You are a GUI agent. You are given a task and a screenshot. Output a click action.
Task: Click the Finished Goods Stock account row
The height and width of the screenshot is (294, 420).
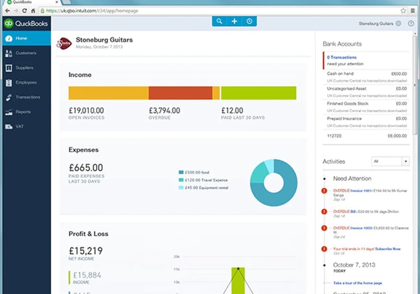(x=366, y=107)
